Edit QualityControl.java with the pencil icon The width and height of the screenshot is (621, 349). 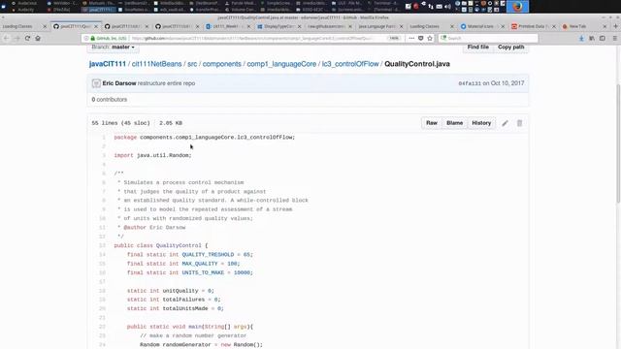tap(505, 123)
